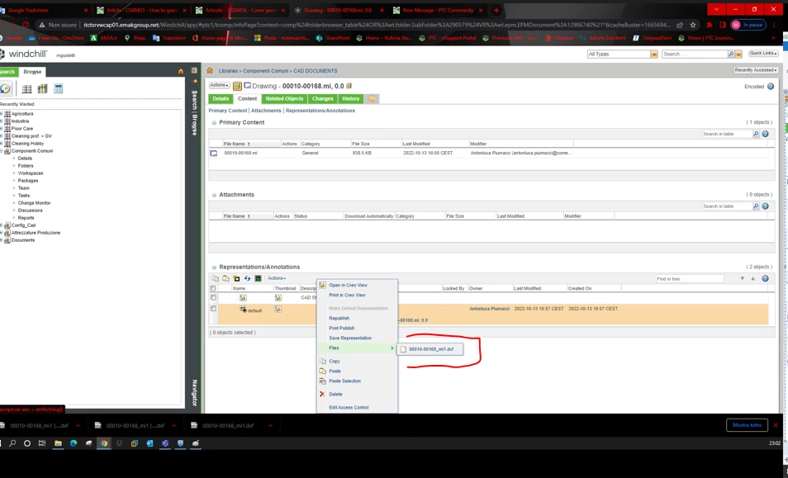Click the green monitor icon in the Representations toolbar
The image size is (788, 478).
pyautogui.click(x=258, y=278)
